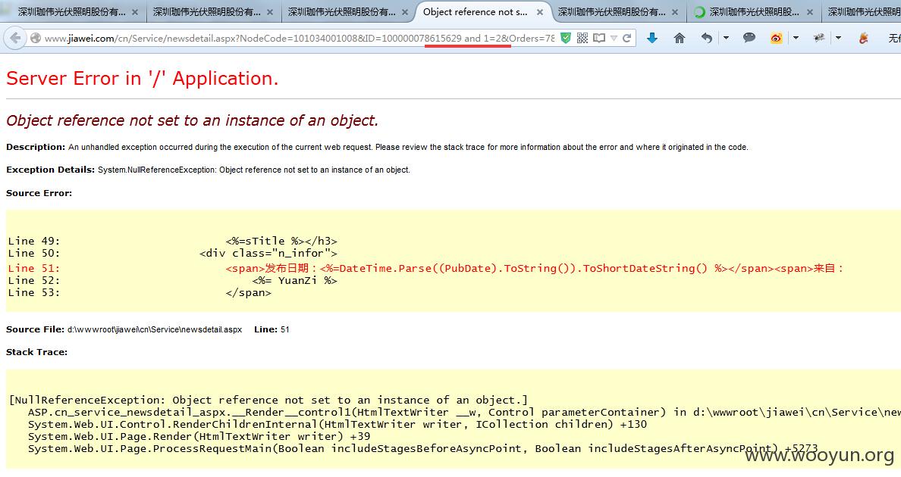Image resolution: width=901 pixels, height=477 pixels.
Task: Close the tab with green loading icon
Action: click(x=810, y=11)
